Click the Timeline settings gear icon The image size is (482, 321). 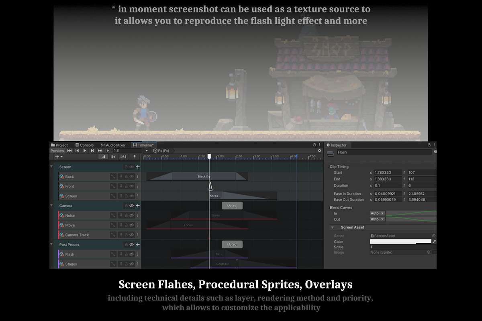(x=320, y=150)
